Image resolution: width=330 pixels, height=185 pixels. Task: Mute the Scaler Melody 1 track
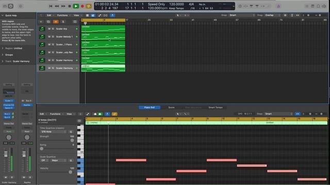[x=49, y=36]
